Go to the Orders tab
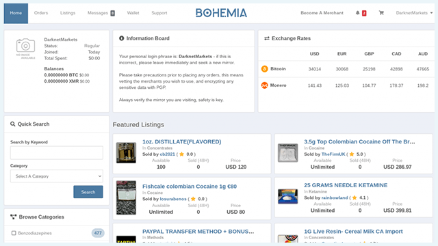Image resolution: width=438 pixels, height=246 pixels. (41, 13)
